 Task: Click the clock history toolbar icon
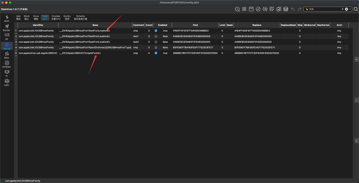237,9
